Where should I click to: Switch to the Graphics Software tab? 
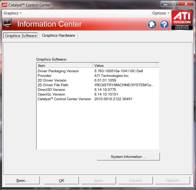click(x=20, y=35)
